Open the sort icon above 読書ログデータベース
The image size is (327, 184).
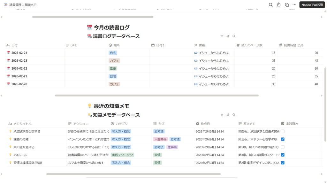point(228,36)
